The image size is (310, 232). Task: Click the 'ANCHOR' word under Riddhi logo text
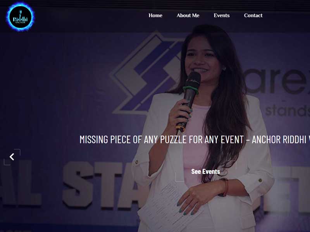tap(21, 22)
